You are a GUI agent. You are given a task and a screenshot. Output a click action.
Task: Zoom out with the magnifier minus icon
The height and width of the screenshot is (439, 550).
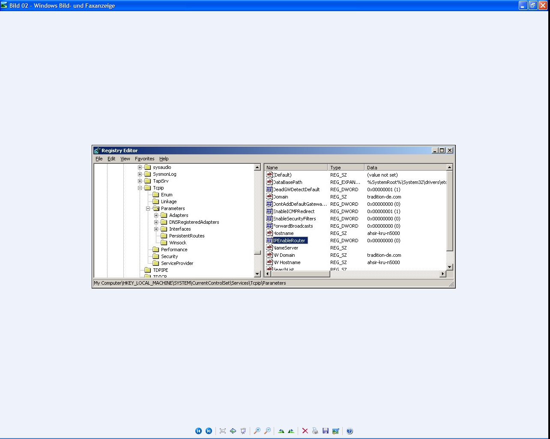click(267, 431)
